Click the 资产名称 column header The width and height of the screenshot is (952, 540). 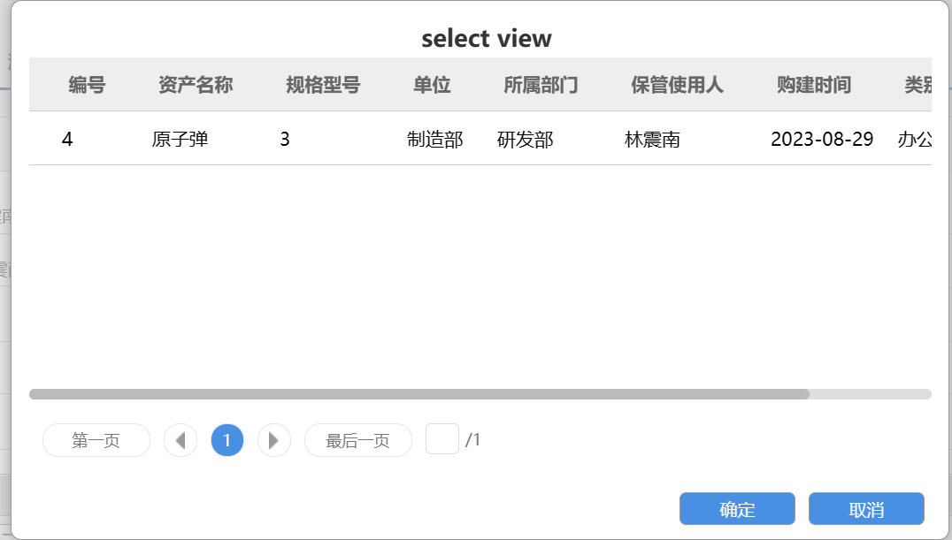tap(196, 85)
